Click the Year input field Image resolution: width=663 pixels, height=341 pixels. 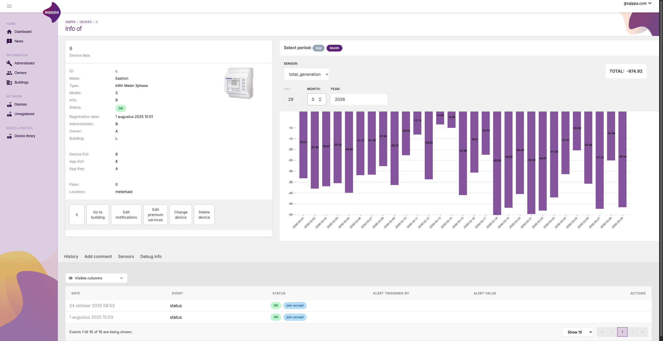[x=359, y=99]
